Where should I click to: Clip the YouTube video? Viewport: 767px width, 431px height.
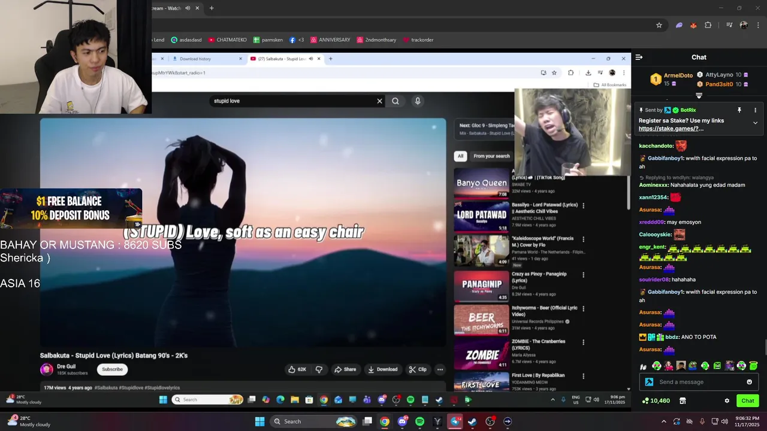417,369
